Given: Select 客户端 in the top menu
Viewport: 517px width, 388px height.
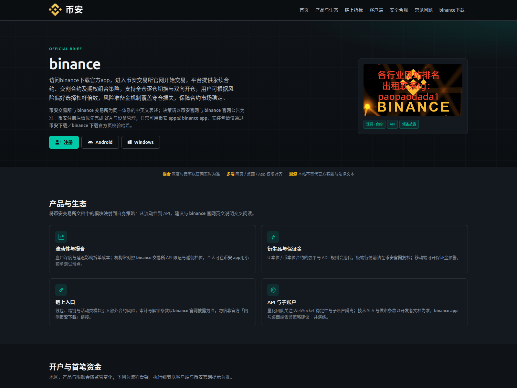Looking at the screenshot, I should pyautogui.click(x=376, y=10).
